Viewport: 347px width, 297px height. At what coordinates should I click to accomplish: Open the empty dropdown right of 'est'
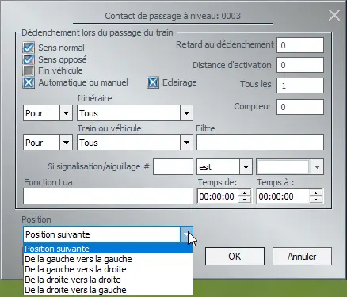click(317, 167)
